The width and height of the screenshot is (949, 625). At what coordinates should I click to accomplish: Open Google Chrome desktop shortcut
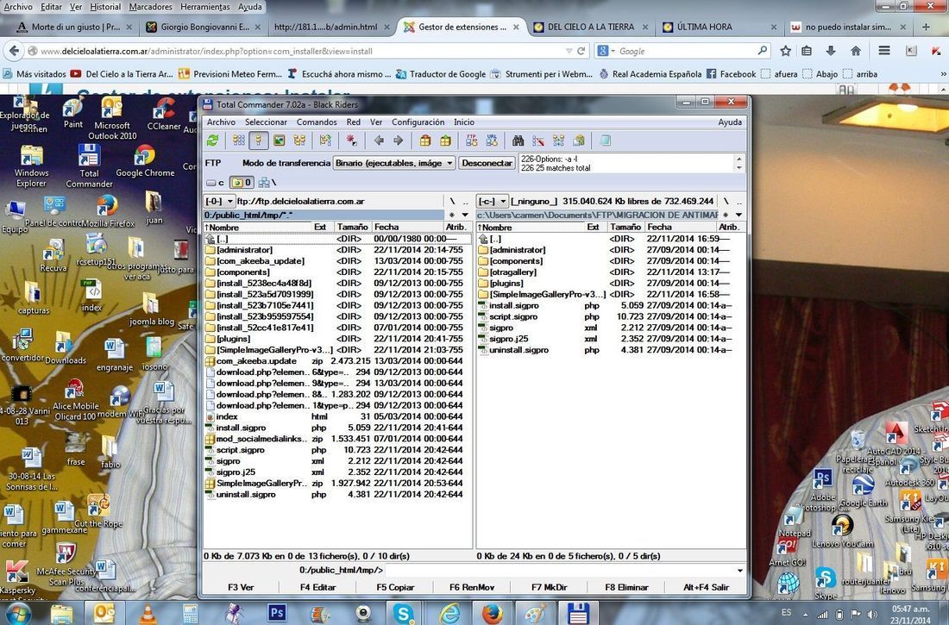pyautogui.click(x=145, y=162)
